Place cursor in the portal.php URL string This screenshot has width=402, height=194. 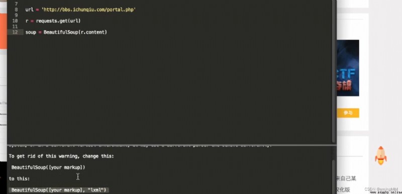[88, 10]
